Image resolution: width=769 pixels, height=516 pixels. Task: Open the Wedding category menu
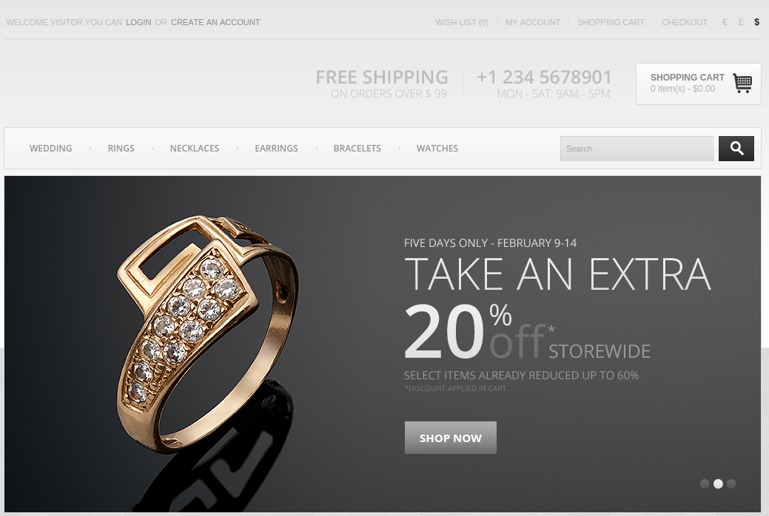[x=50, y=148]
